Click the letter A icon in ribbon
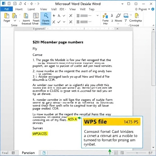 click(x=59, y=16)
